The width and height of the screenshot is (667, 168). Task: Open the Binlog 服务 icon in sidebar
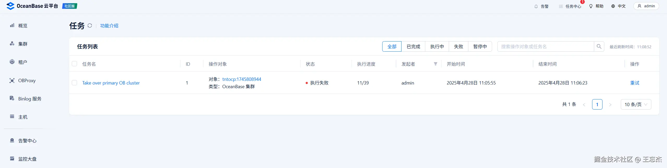click(12, 98)
